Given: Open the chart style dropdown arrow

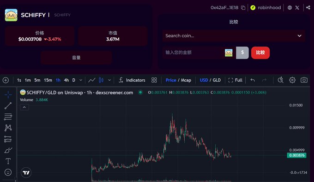Looking at the screenshot, I should point(109,80).
